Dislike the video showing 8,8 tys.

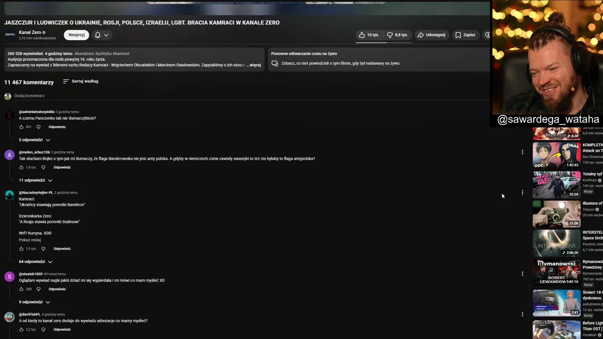coord(397,35)
